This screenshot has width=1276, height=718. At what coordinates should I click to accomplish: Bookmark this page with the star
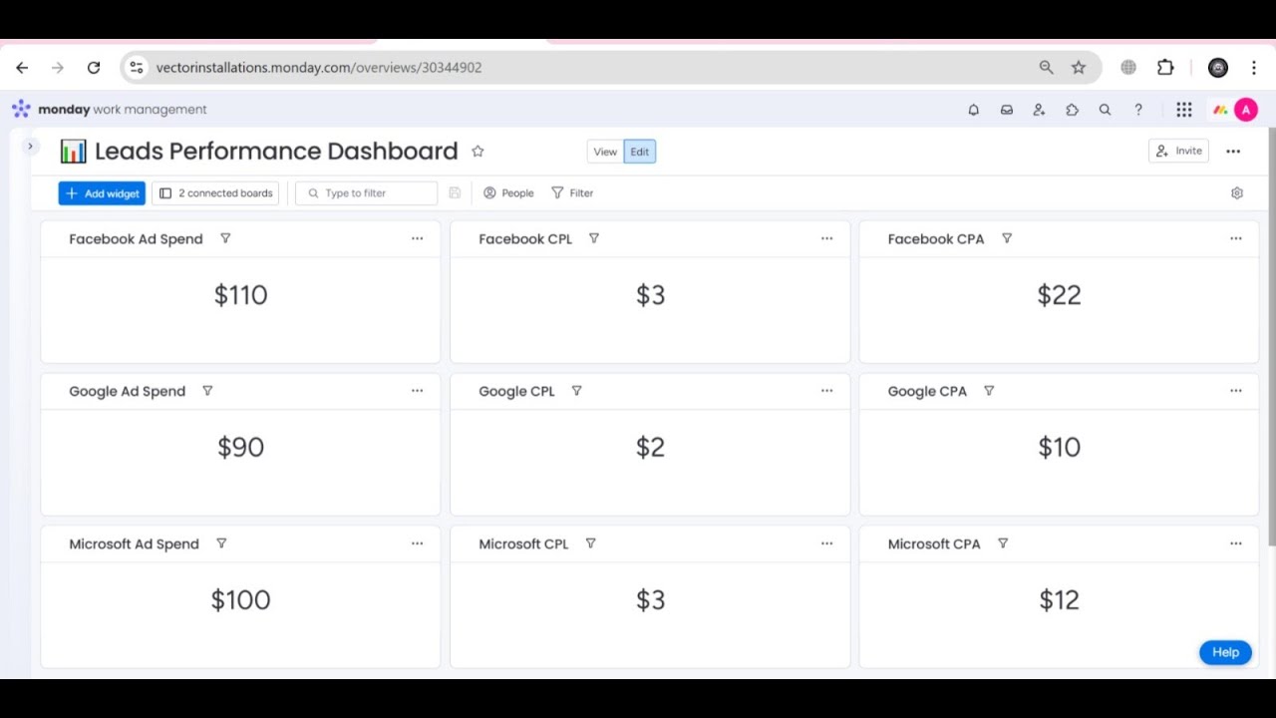tap(1079, 68)
